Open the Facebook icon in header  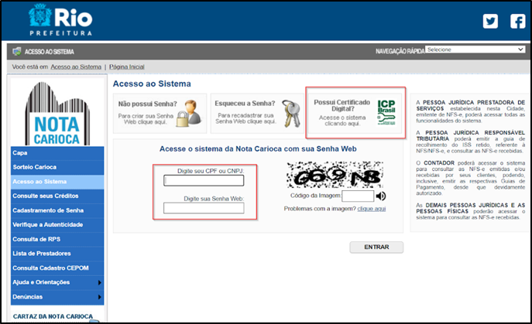pyautogui.click(x=518, y=22)
